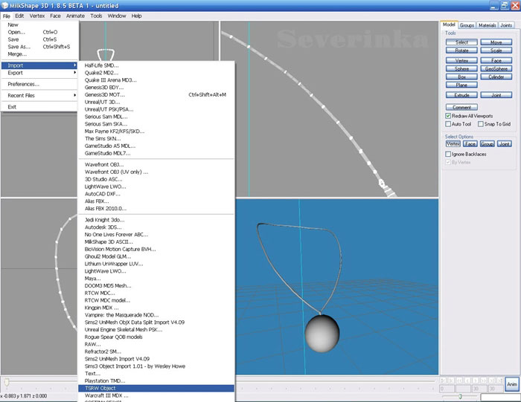This screenshot has width=521, height=402.
Task: Pick the Cylinder primitive tool
Action: [496, 77]
